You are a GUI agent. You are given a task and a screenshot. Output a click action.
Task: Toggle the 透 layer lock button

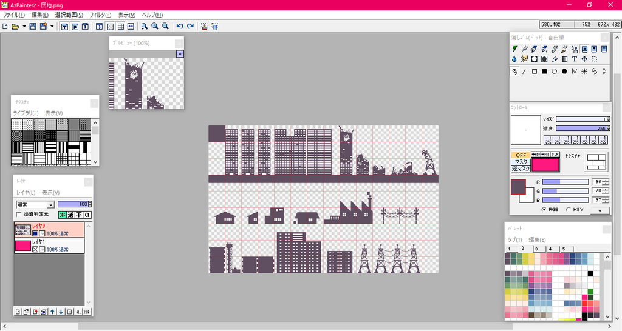(70, 215)
